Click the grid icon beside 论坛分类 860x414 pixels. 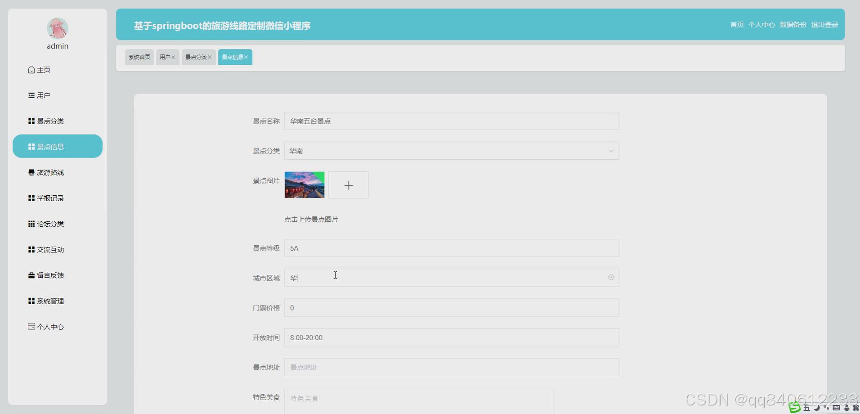(31, 224)
